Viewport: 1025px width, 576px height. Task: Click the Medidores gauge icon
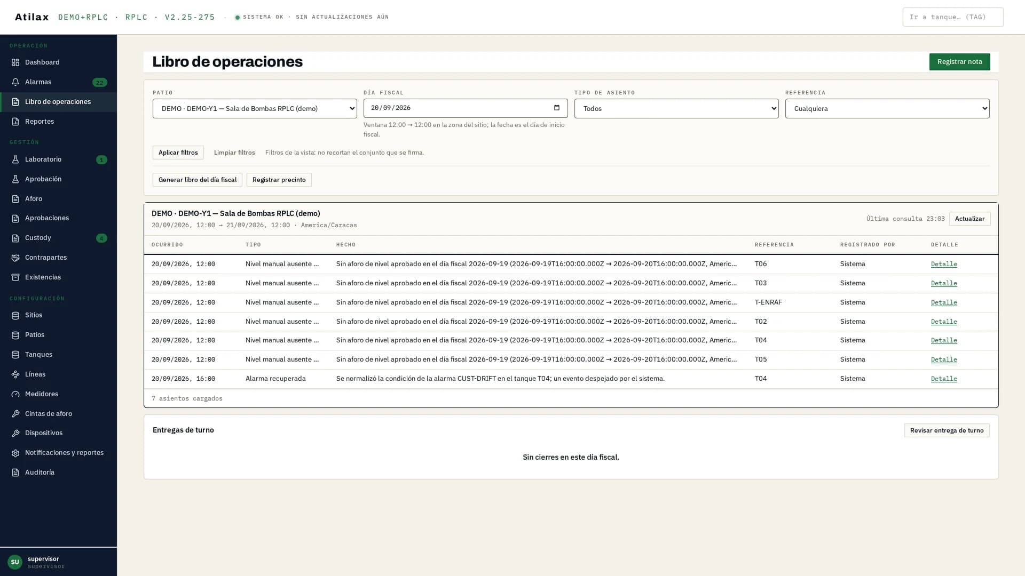[x=15, y=394]
